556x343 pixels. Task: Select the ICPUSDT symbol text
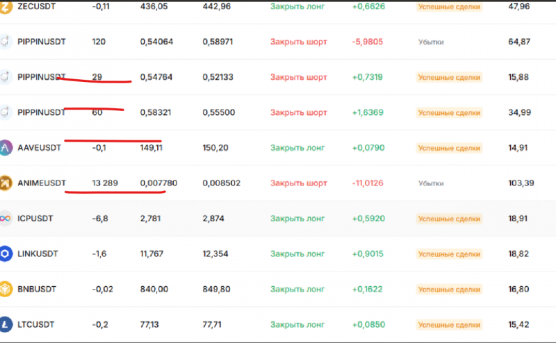coord(35,218)
